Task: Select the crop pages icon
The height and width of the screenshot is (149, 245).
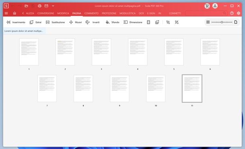Action: point(168,22)
